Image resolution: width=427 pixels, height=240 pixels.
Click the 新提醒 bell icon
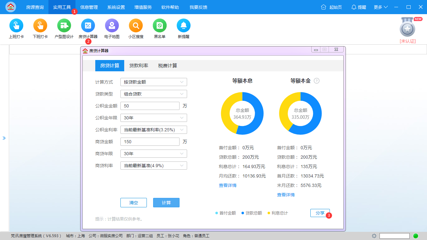184,26
